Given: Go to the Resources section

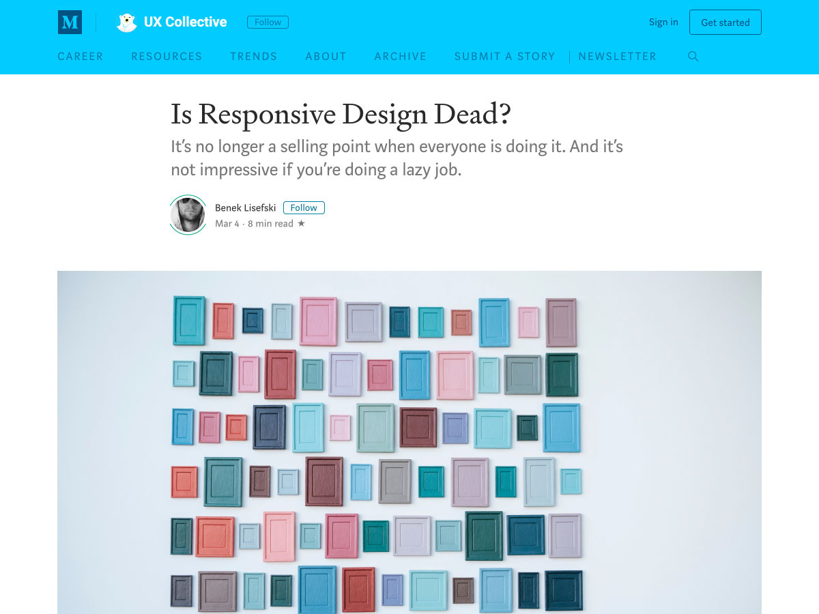Looking at the screenshot, I should [x=167, y=57].
